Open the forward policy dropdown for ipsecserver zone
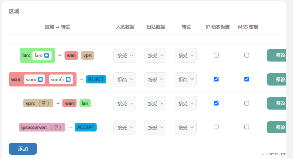This screenshot has width=293, height=159. coord(186,127)
